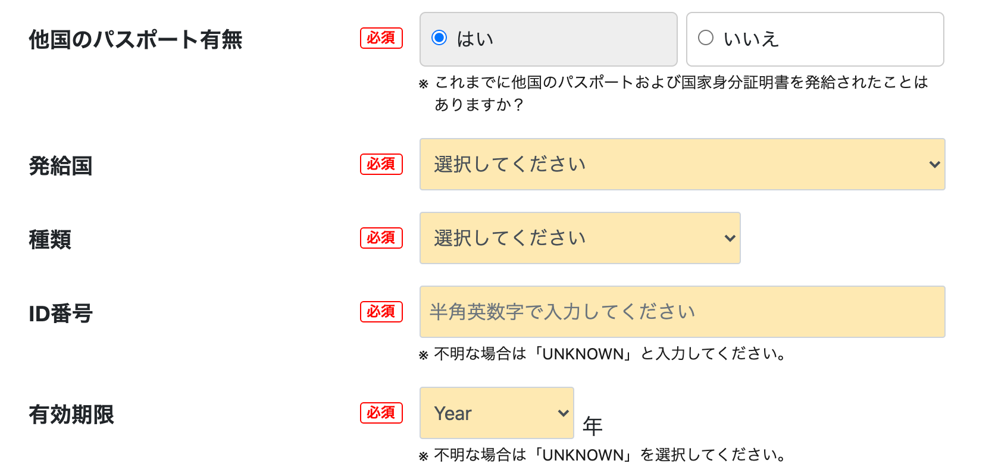992x473 pixels.
Task: Open the 種類 type dropdown
Action: tap(580, 238)
